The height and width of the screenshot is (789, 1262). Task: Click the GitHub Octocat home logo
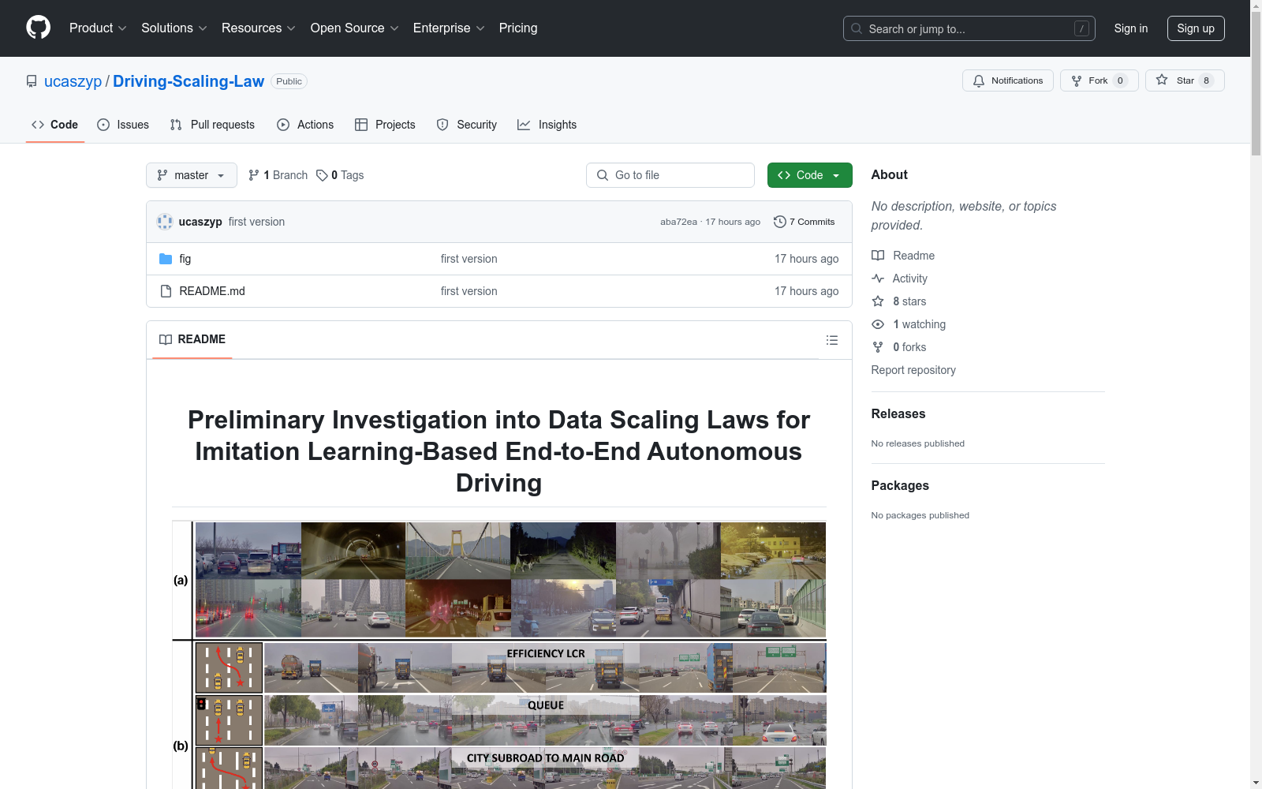(x=38, y=28)
